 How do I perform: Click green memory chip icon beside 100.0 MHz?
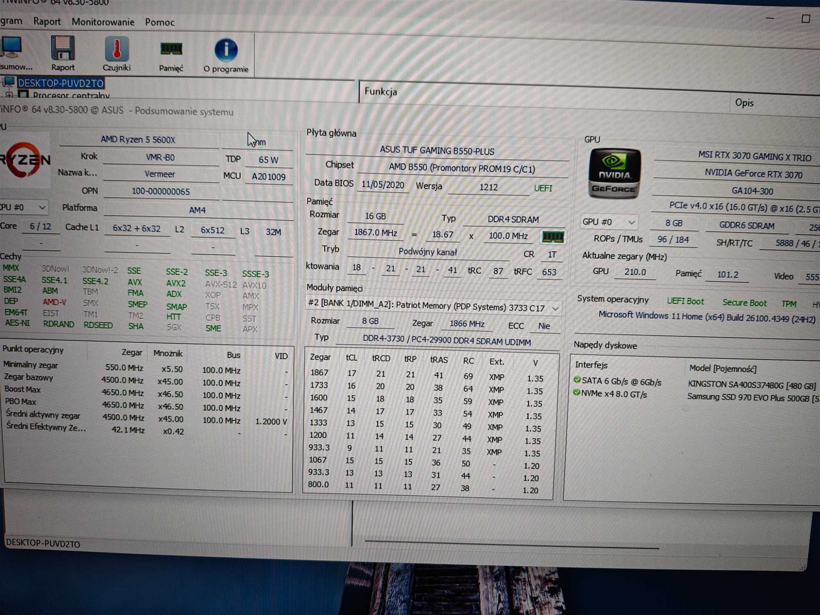553,237
